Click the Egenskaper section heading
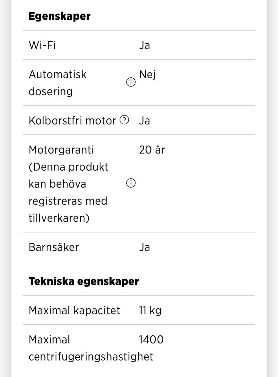Screen dimensions: 278x377 tap(59, 16)
